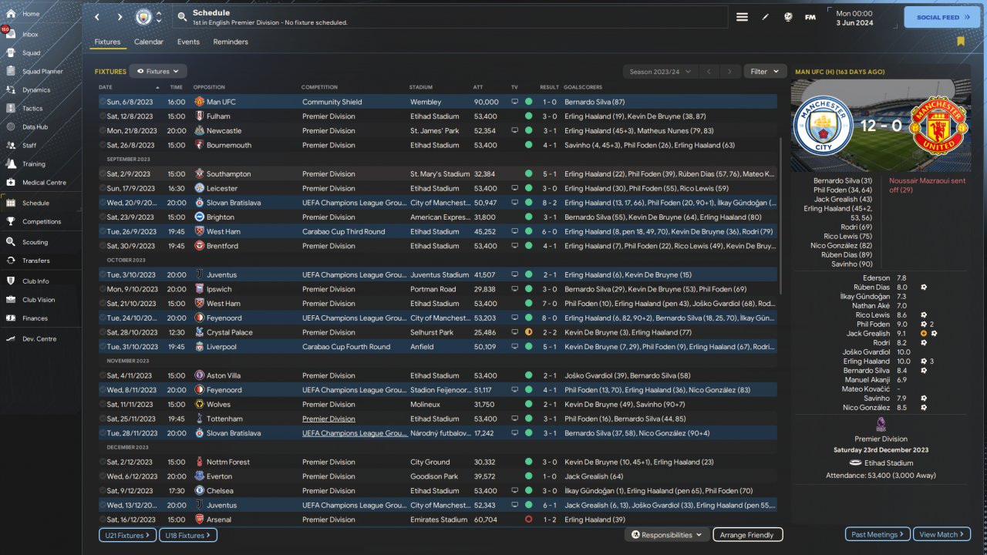Tick the Liverpool fixture row checkbox
987x555 pixels.
pyautogui.click(x=102, y=347)
